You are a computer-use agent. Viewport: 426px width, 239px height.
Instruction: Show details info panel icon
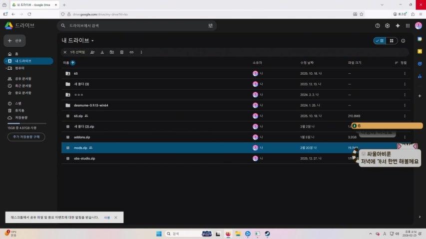coord(403,41)
